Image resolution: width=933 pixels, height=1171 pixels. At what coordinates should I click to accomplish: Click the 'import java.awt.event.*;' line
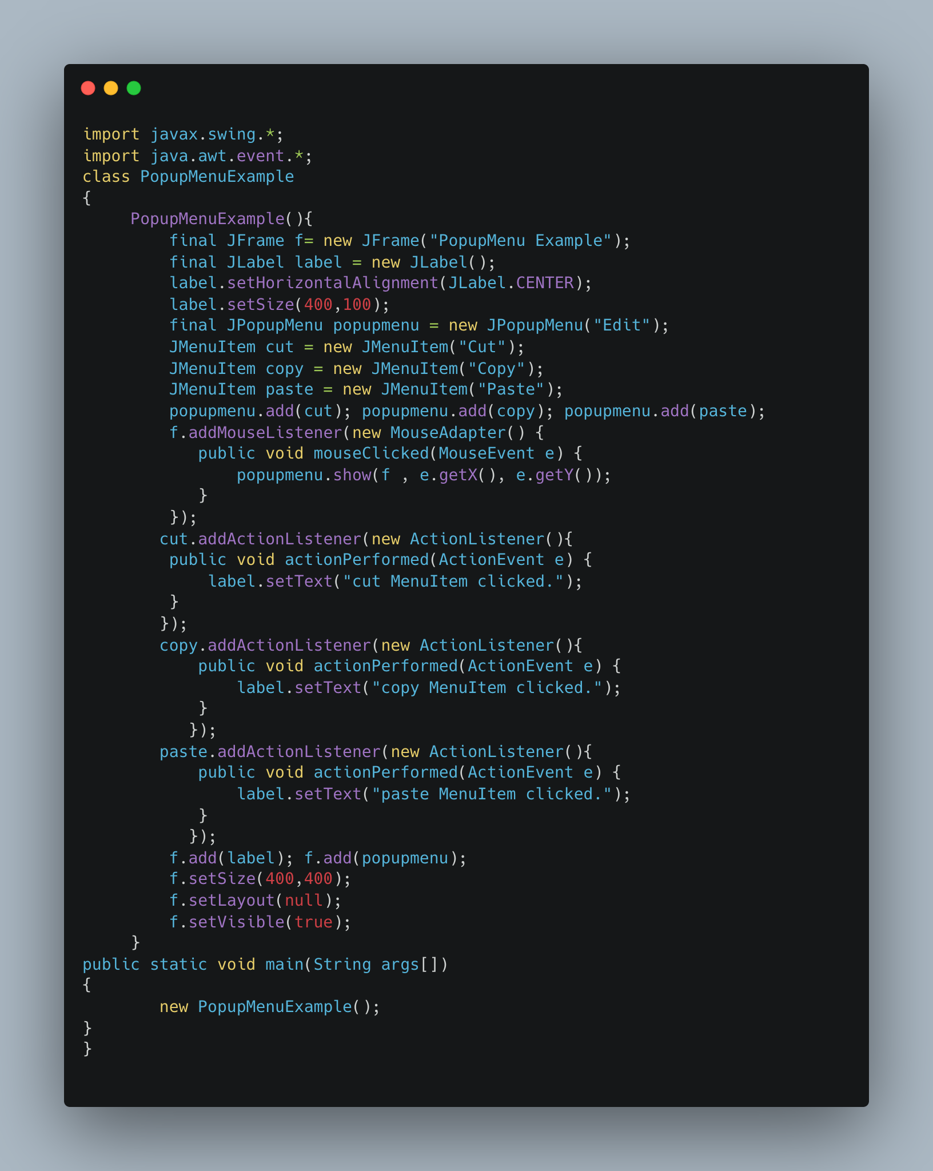[x=198, y=156]
